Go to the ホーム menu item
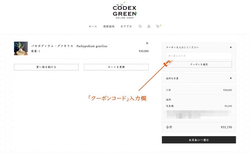 pyautogui.click(x=93, y=26)
